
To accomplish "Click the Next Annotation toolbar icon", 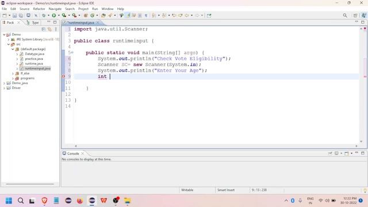I will [x=154, y=16].
